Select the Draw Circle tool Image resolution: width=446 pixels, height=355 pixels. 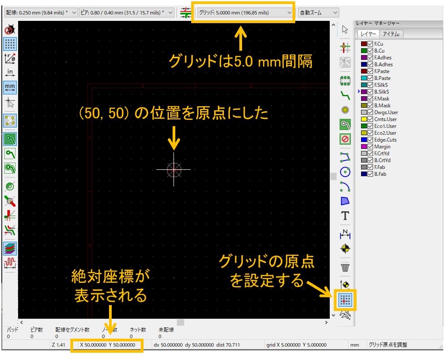point(345,172)
